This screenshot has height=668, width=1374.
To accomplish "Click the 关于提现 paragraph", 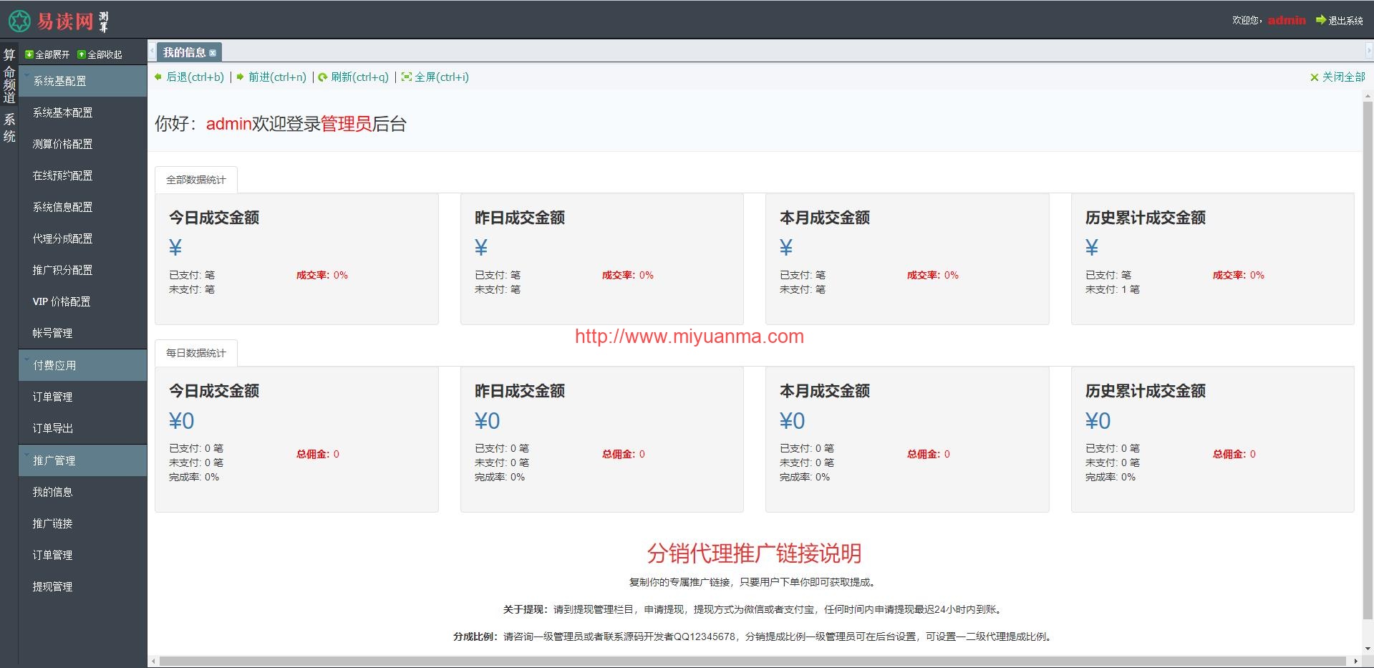I will click(x=754, y=609).
